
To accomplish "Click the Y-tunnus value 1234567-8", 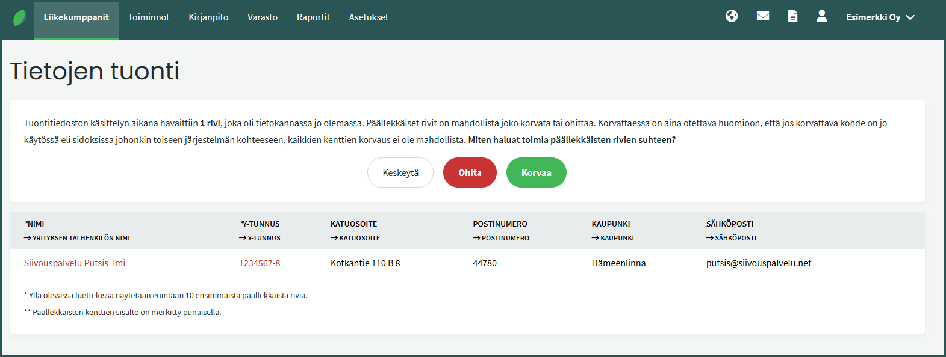I will click(x=260, y=263).
